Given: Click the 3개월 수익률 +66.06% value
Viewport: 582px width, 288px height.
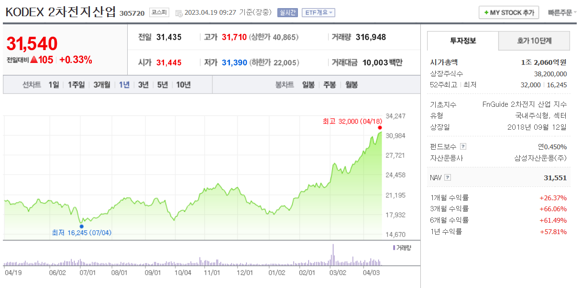Looking at the screenshot, I should pos(553,209).
